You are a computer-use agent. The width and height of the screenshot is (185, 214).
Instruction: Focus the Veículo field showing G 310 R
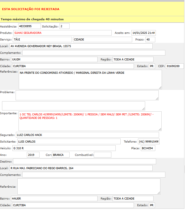[64, 148]
